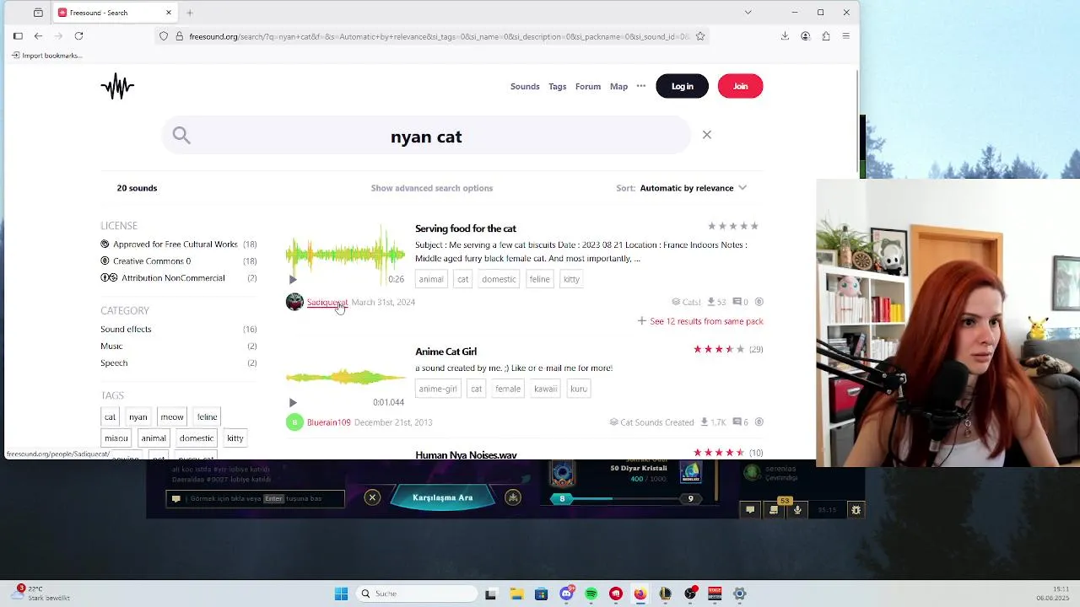Open the Tags menu item
The height and width of the screenshot is (607, 1080).
tap(558, 87)
